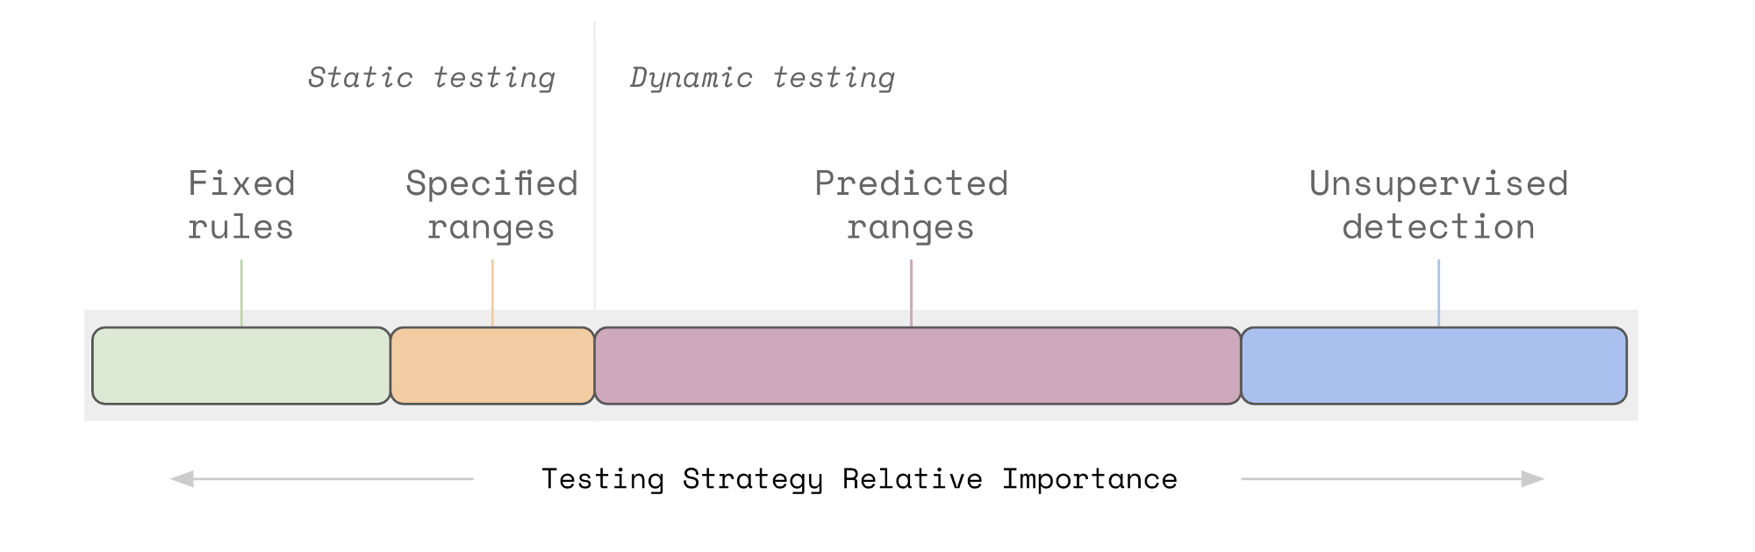Screen dimensions: 1755x552
Task: Click the left arrow's horizontal line
Action: click(333, 479)
